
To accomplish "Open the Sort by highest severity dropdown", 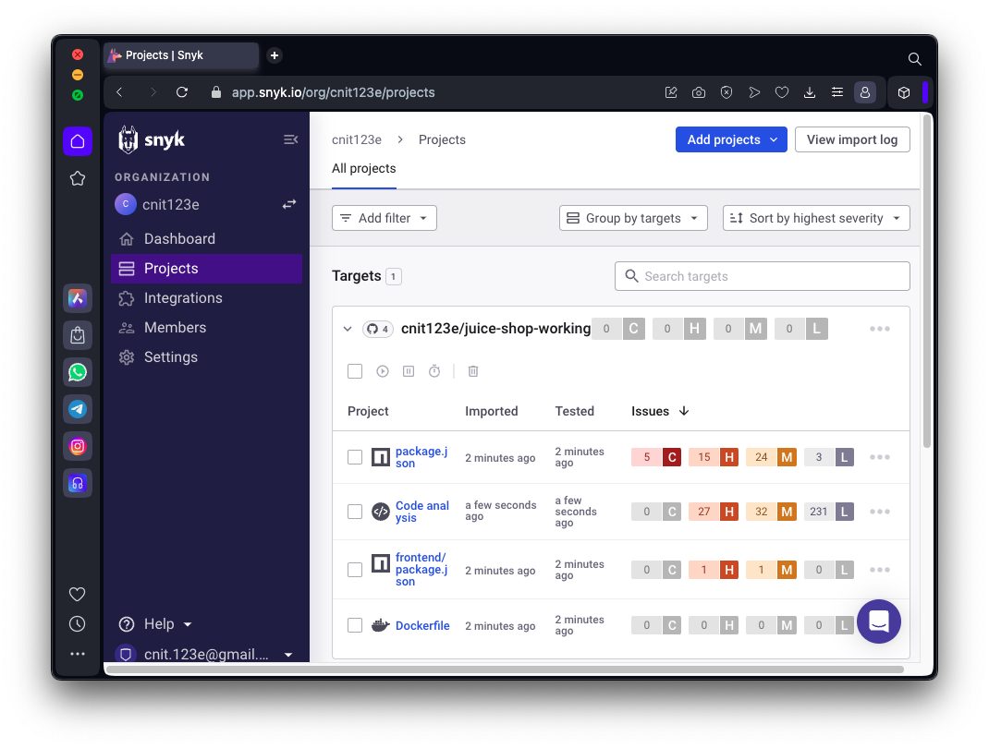I will pos(816,218).
